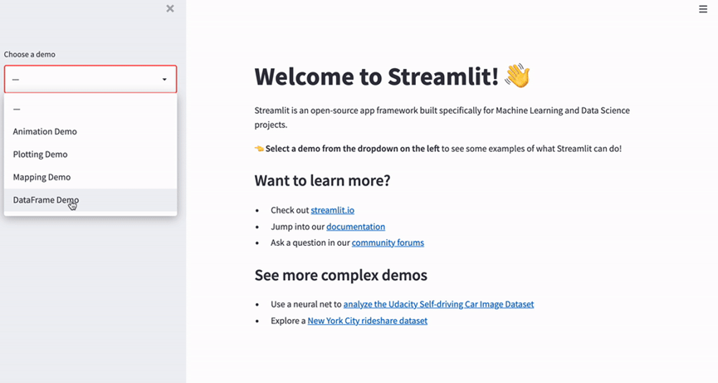Open the streamlit.io link
Image resolution: width=718 pixels, height=383 pixels.
tap(332, 210)
